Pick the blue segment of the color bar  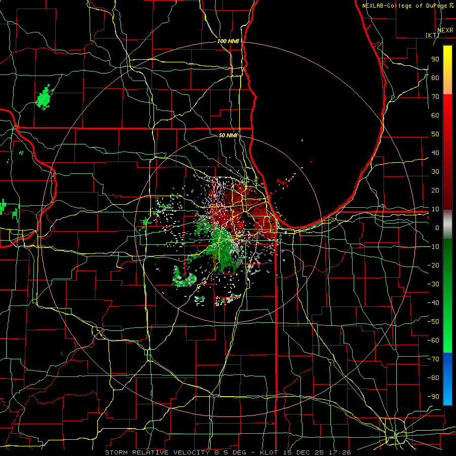447,378
